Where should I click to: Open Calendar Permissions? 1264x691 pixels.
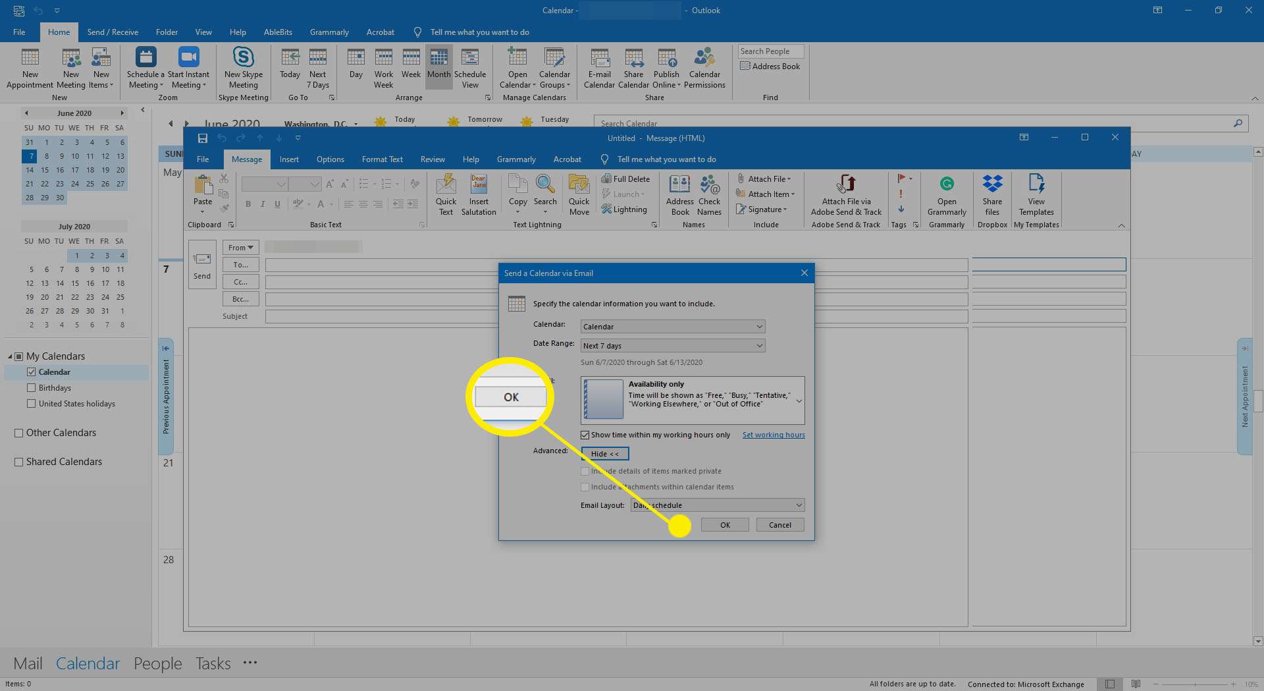(704, 69)
